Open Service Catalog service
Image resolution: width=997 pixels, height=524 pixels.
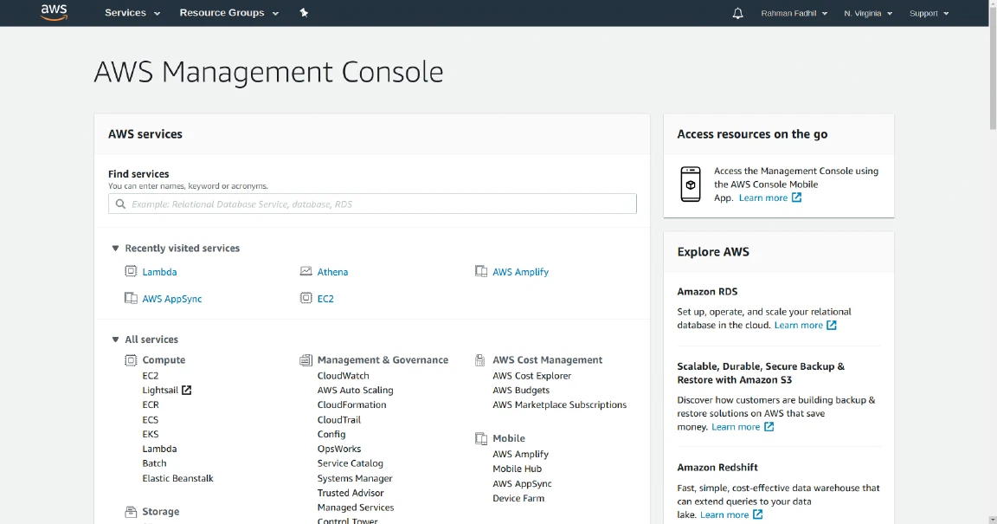[x=351, y=463]
